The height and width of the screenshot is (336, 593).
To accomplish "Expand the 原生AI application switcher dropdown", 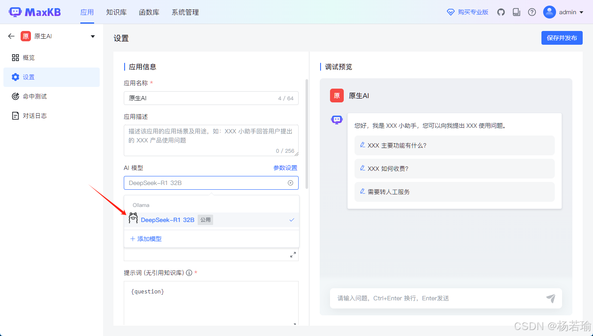I will click(x=93, y=37).
